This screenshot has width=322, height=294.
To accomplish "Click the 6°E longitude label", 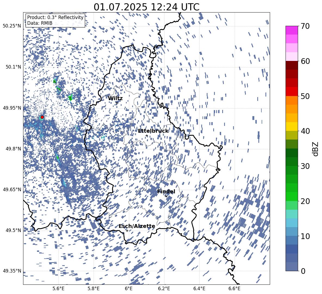I will point(129,289).
